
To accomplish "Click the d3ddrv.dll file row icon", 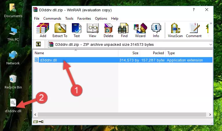I will coord(36,60).
